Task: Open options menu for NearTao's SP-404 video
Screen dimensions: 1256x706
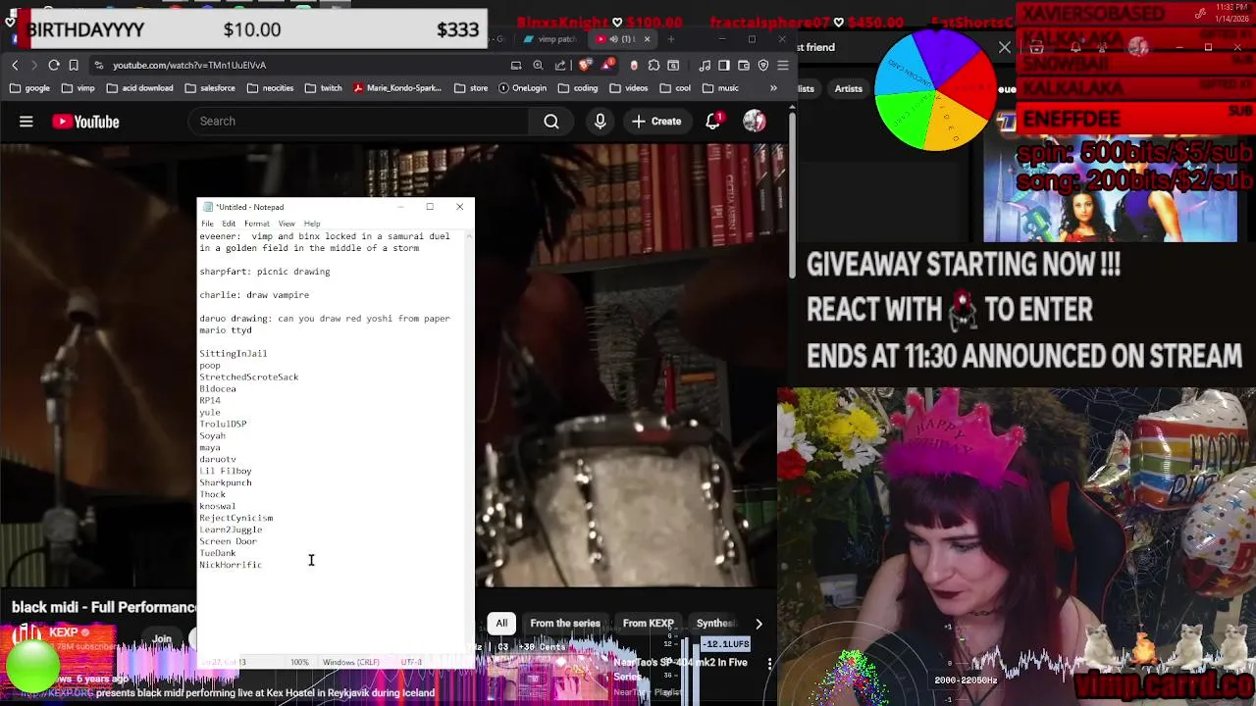Action: 770,664
